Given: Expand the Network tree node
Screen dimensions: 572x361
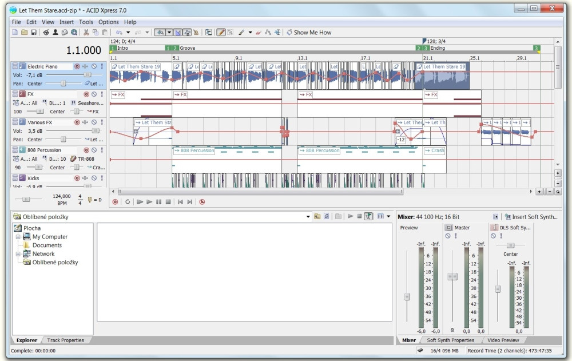Looking at the screenshot, I should (x=18, y=254).
